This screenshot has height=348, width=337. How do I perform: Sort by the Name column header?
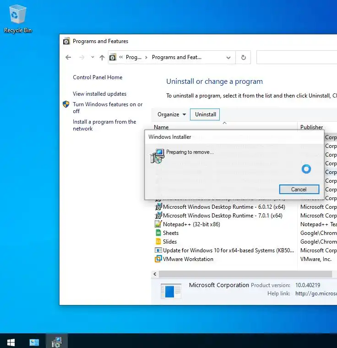coord(161,127)
